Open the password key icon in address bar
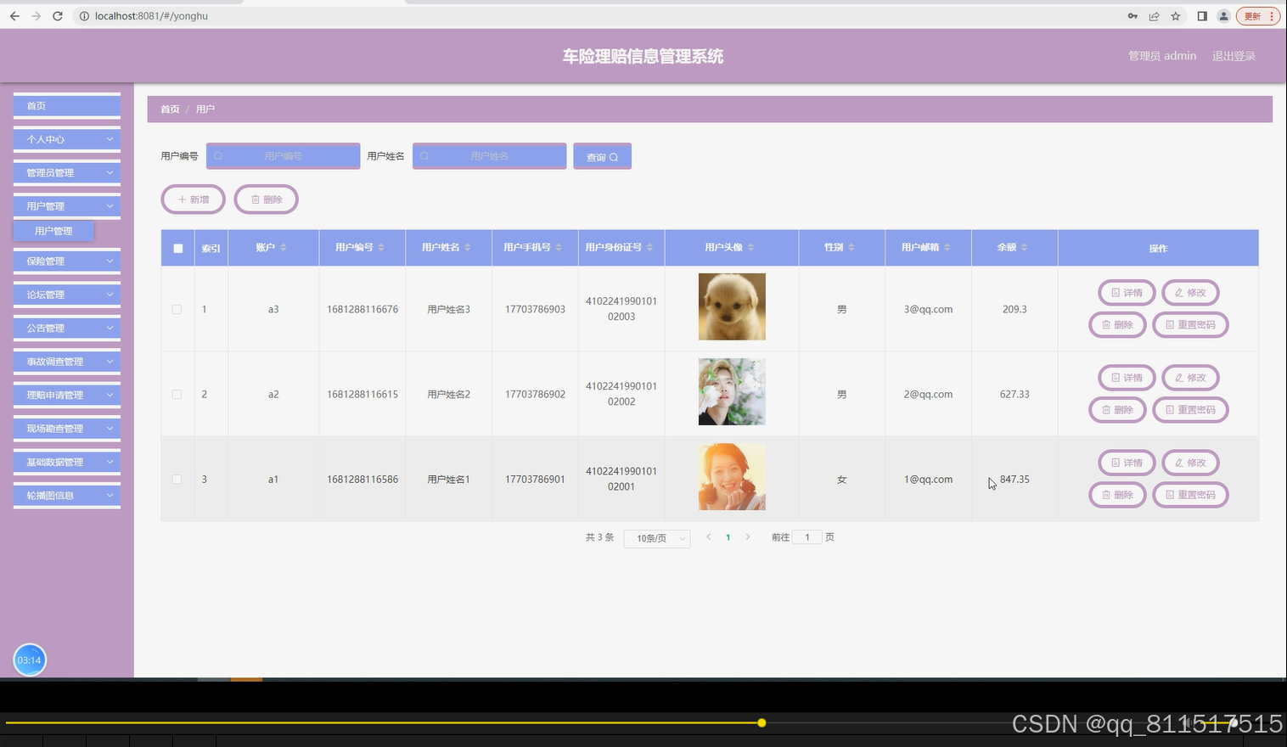 point(1132,16)
